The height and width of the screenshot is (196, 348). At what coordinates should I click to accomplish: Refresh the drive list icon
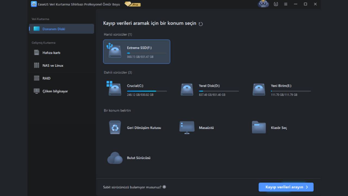click(x=201, y=24)
